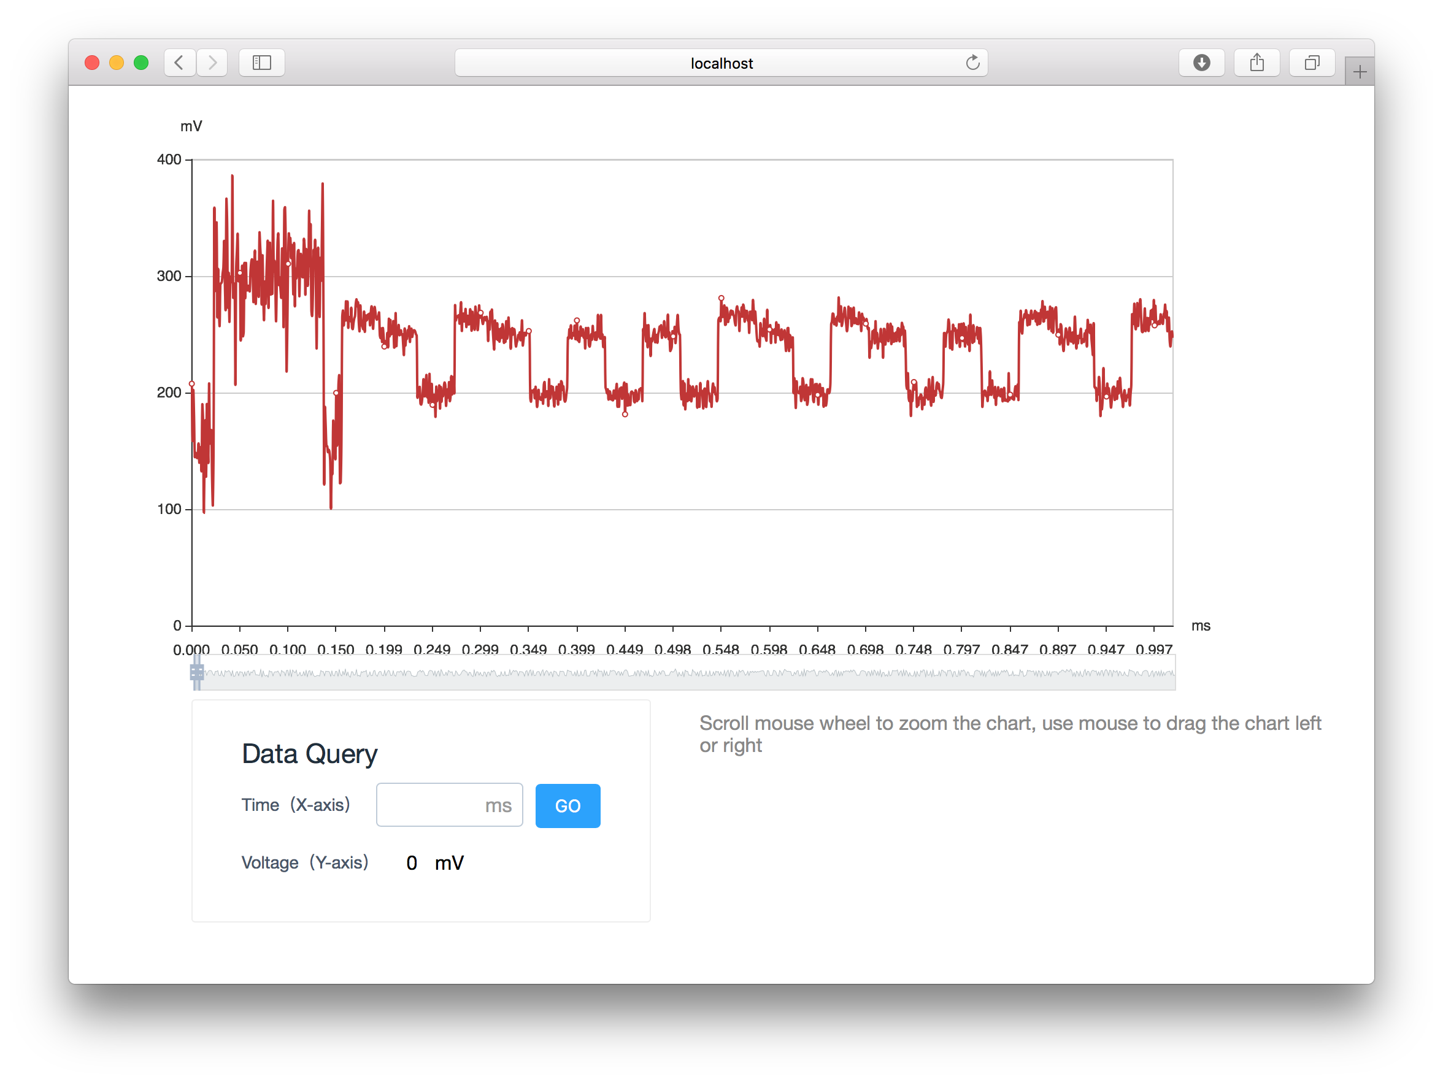Toggle the Safari sidebar icon
The height and width of the screenshot is (1082, 1443).
coord(261,63)
